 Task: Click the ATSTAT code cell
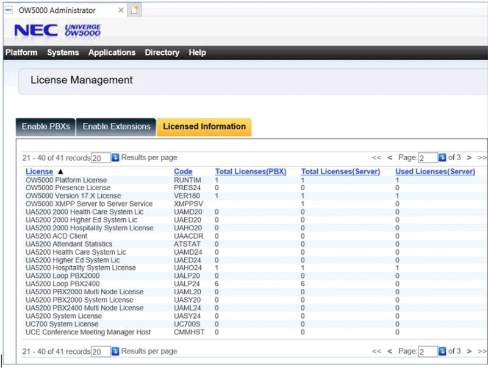187,244
